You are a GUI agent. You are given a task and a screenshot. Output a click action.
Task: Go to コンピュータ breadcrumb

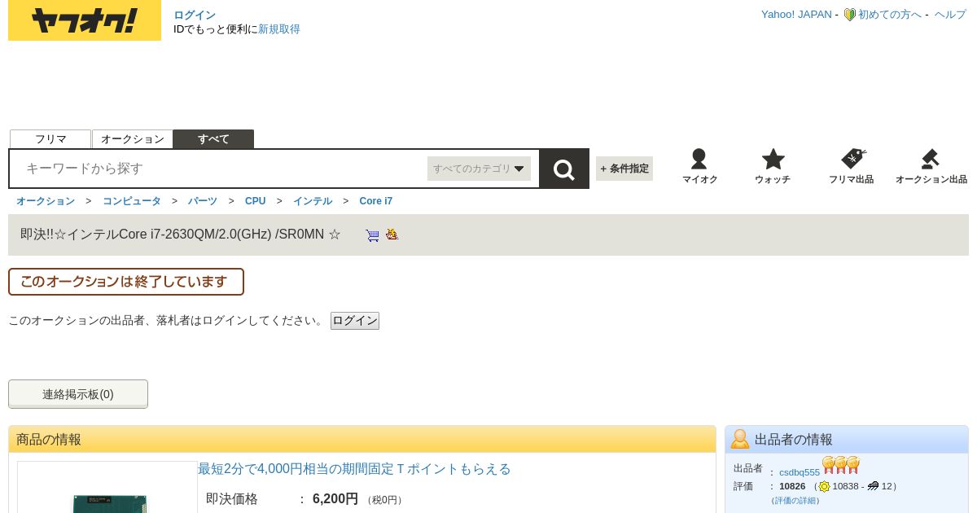132,201
